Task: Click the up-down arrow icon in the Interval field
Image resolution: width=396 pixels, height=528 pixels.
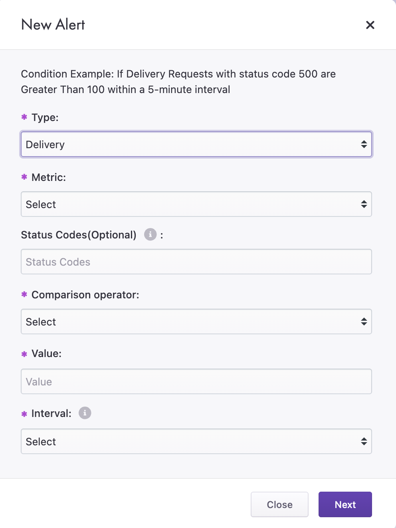Action: click(364, 441)
